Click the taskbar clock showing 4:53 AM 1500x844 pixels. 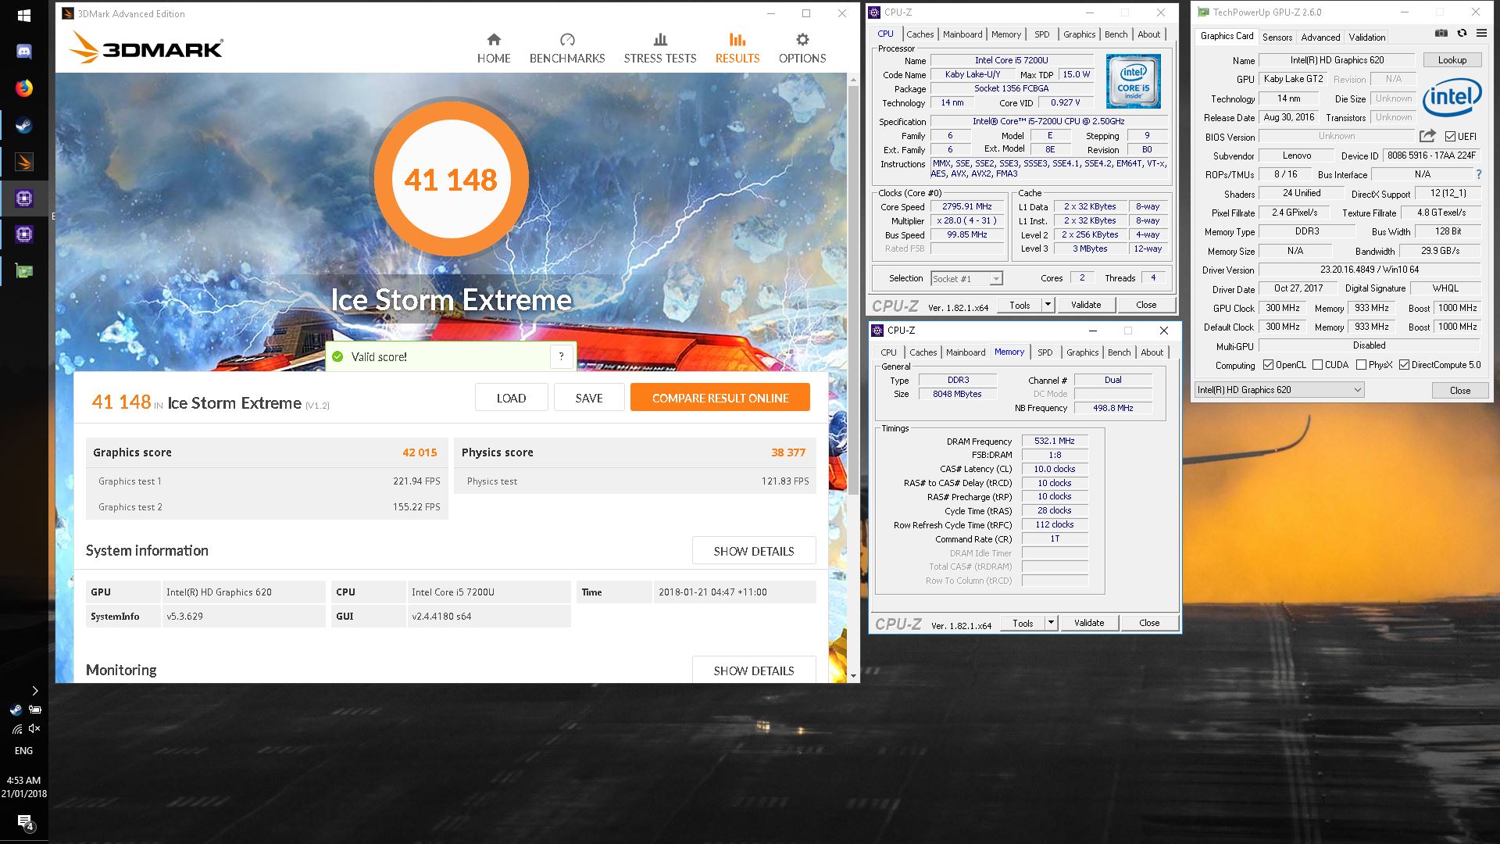(23, 787)
